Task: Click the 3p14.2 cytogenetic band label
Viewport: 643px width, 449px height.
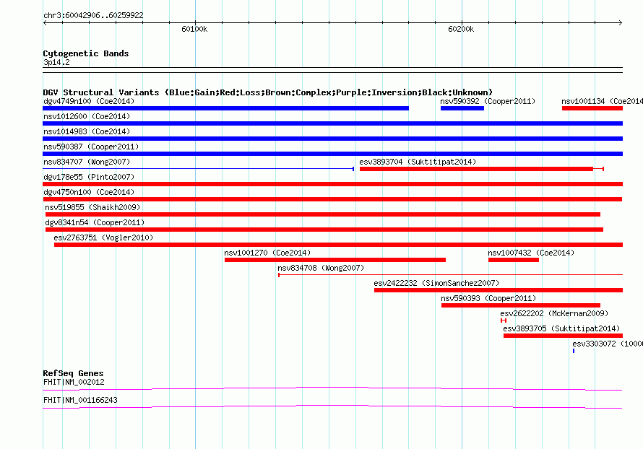Action: click(x=56, y=62)
